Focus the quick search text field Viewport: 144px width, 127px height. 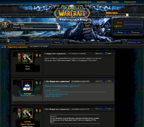coord(41,42)
